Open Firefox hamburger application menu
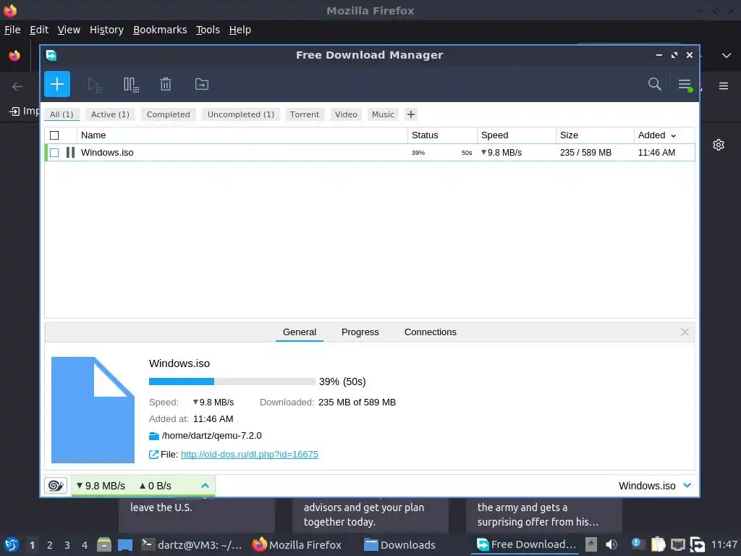The width and height of the screenshot is (741, 556). (x=724, y=86)
